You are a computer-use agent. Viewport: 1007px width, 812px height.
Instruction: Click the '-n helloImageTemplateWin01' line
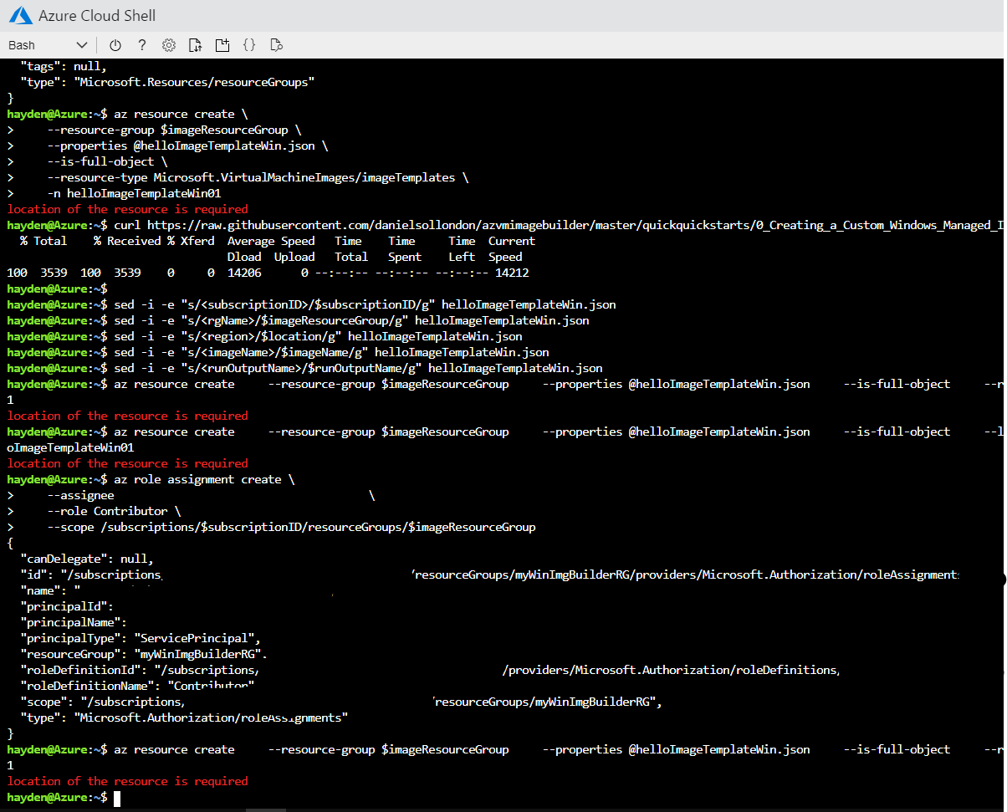134,193
